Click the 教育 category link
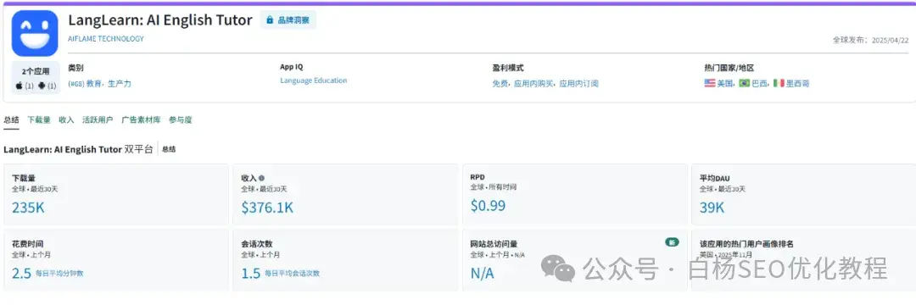The width and height of the screenshot is (916, 305). coord(93,83)
